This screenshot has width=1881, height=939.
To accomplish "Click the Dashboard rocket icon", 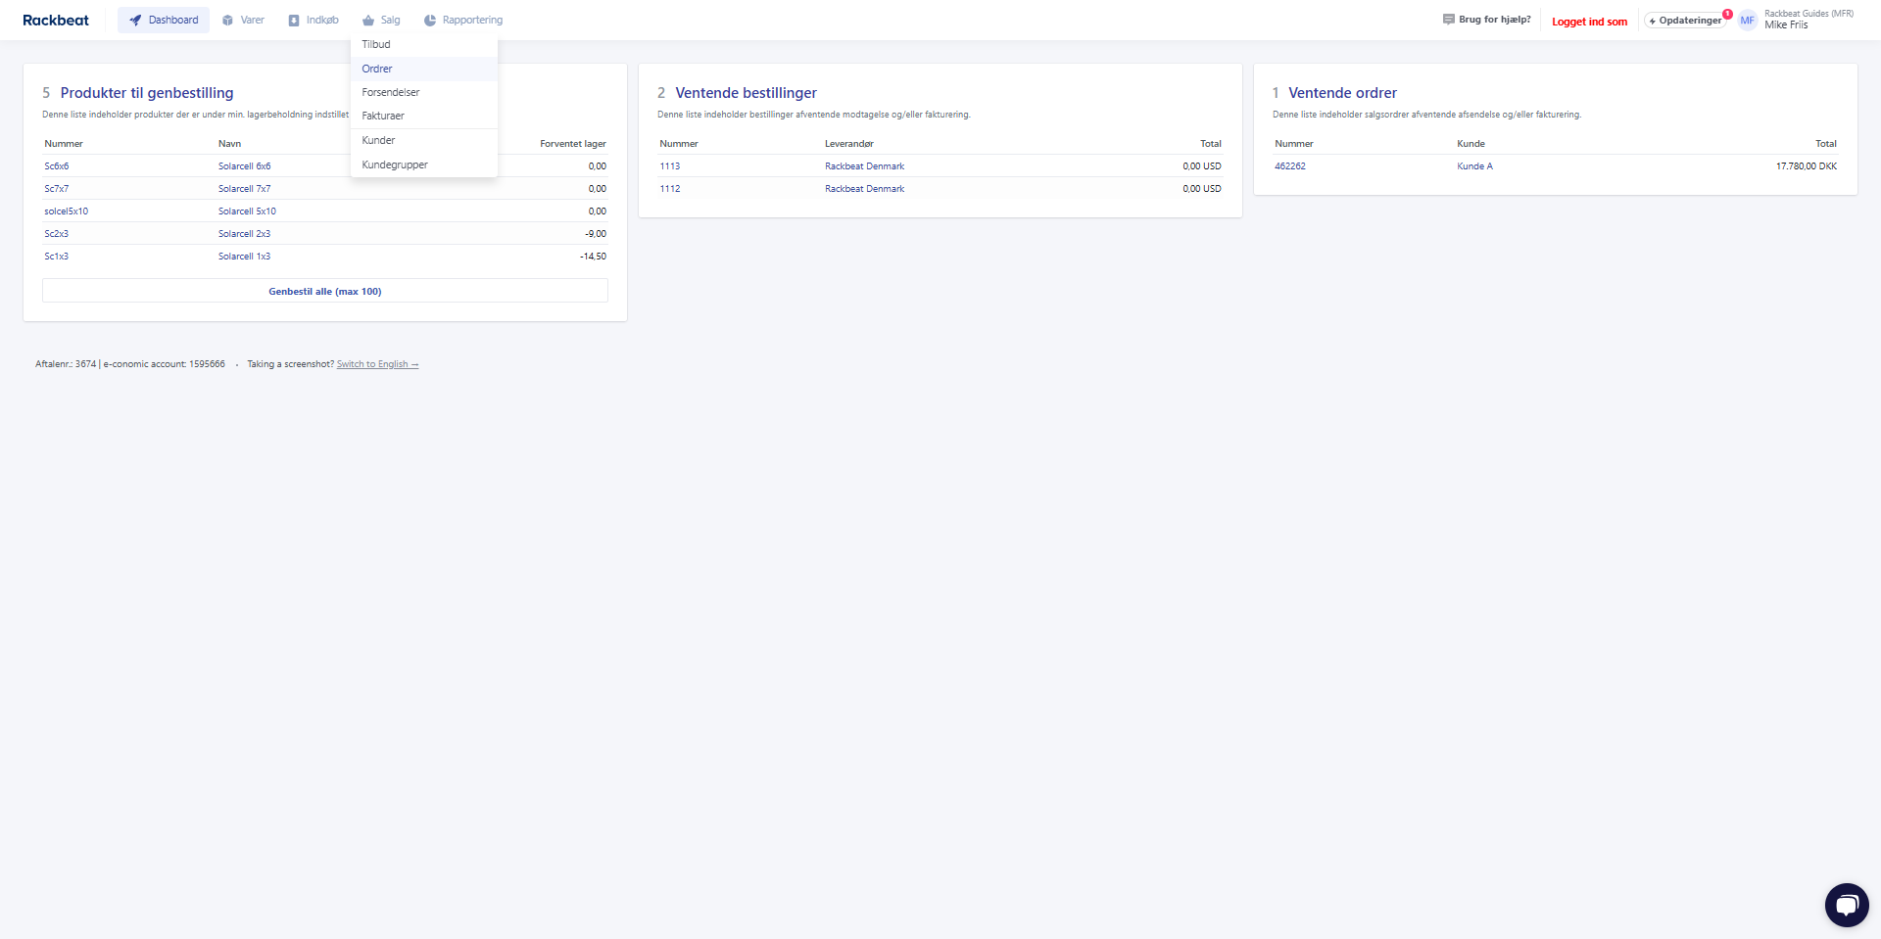I will (x=135, y=21).
